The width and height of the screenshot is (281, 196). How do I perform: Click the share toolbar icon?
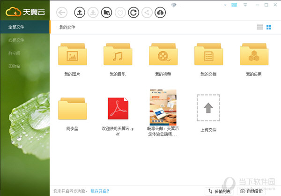pyautogui.click(x=147, y=13)
